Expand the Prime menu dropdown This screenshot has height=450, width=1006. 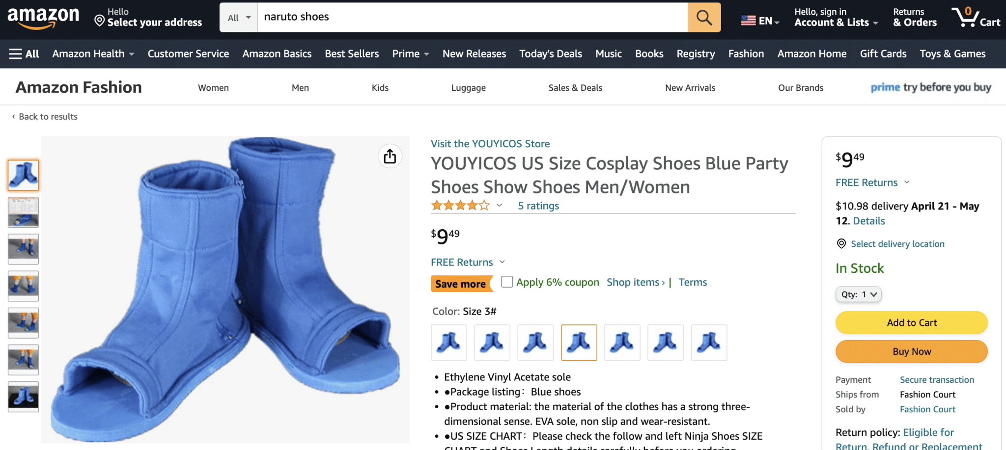(410, 54)
